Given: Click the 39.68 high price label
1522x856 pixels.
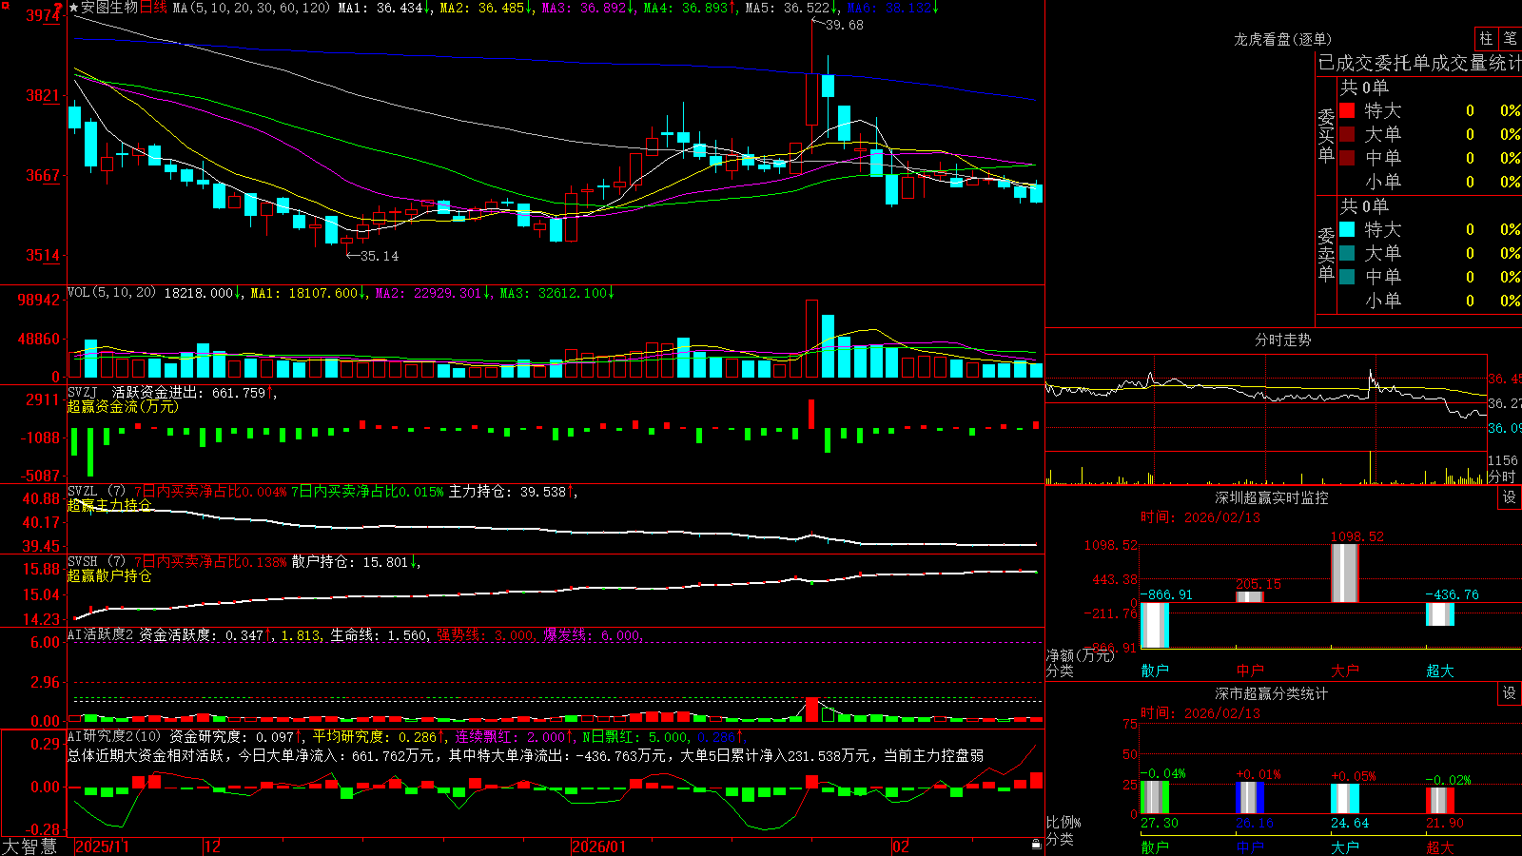Looking at the screenshot, I should pos(845,26).
